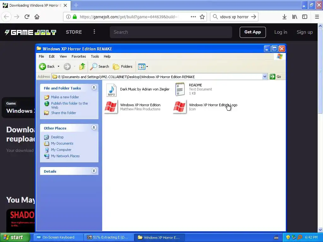Open the Firefox hamburger menu
Image resolution: width=323 pixels, height=242 pixels.
coord(317,17)
